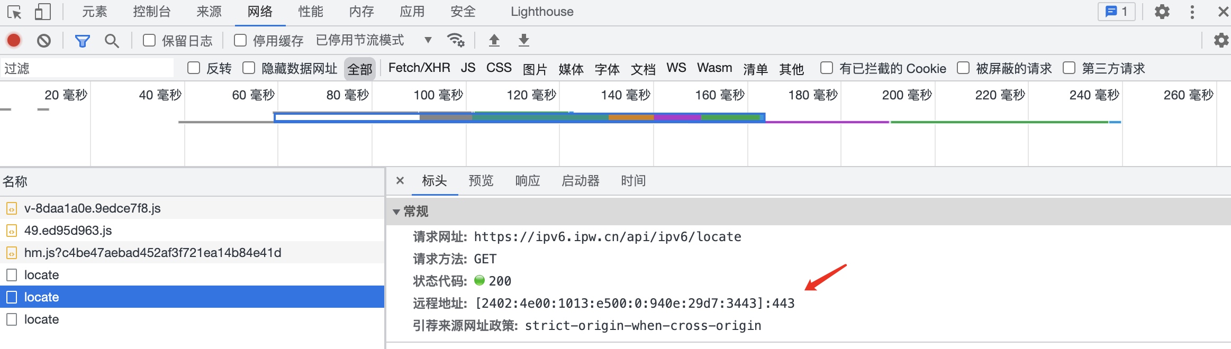Close the request details panel
The height and width of the screenshot is (349, 1231).
tap(401, 181)
